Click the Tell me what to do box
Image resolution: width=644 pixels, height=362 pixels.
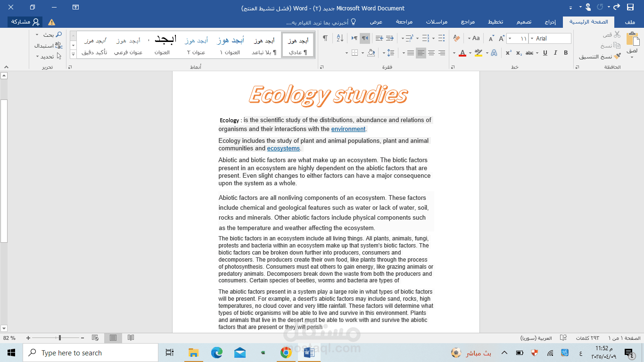click(321, 22)
